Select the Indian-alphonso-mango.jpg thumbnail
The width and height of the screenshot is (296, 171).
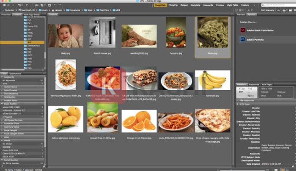click(x=66, y=119)
